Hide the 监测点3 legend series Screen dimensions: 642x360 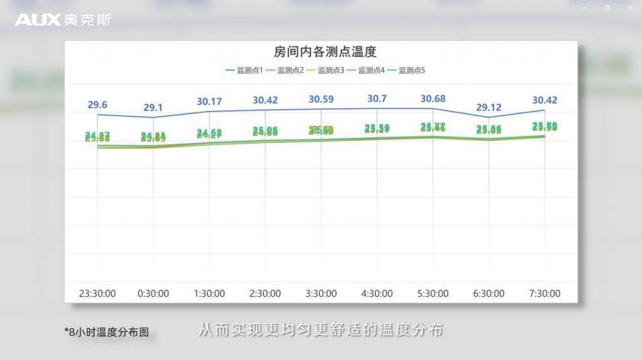325,70
